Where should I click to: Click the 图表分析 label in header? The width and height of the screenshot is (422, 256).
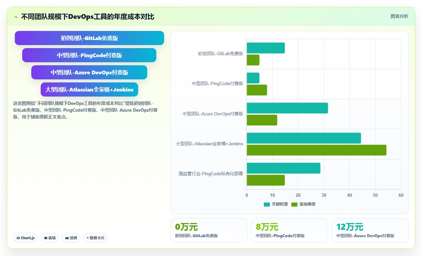[x=399, y=16]
